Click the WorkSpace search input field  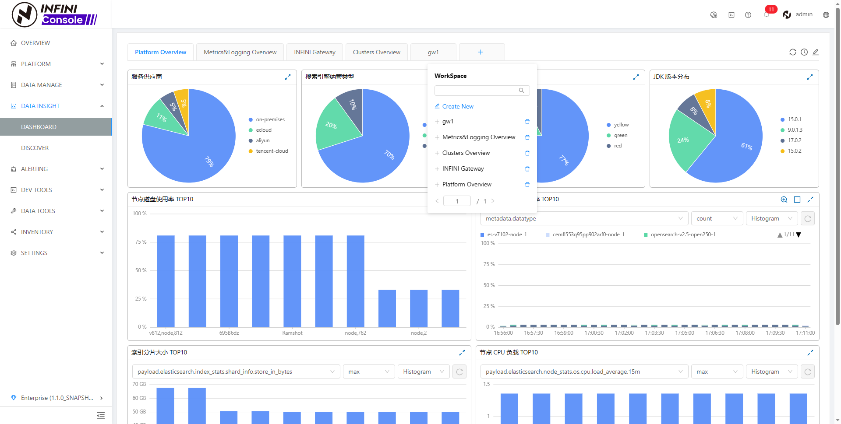coord(482,91)
